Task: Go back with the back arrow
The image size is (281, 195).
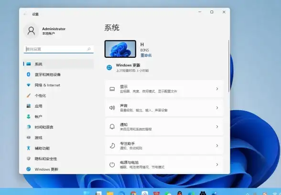Action: pyautogui.click(x=25, y=14)
